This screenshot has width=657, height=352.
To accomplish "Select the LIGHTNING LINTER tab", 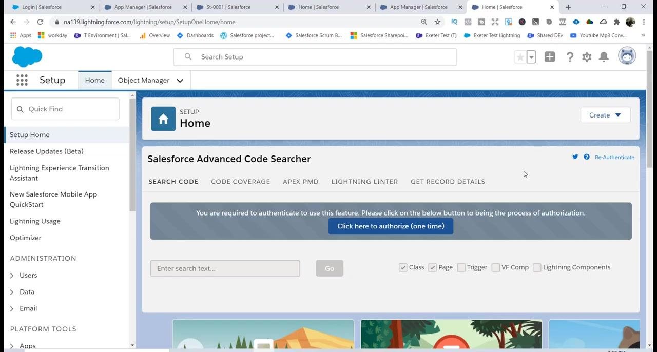I will pyautogui.click(x=364, y=182).
